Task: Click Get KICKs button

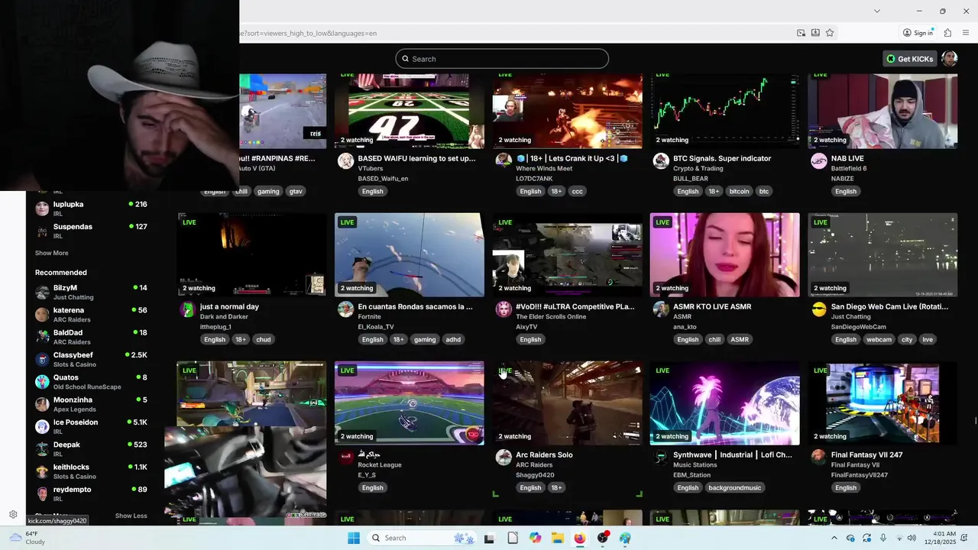Action: tap(910, 59)
